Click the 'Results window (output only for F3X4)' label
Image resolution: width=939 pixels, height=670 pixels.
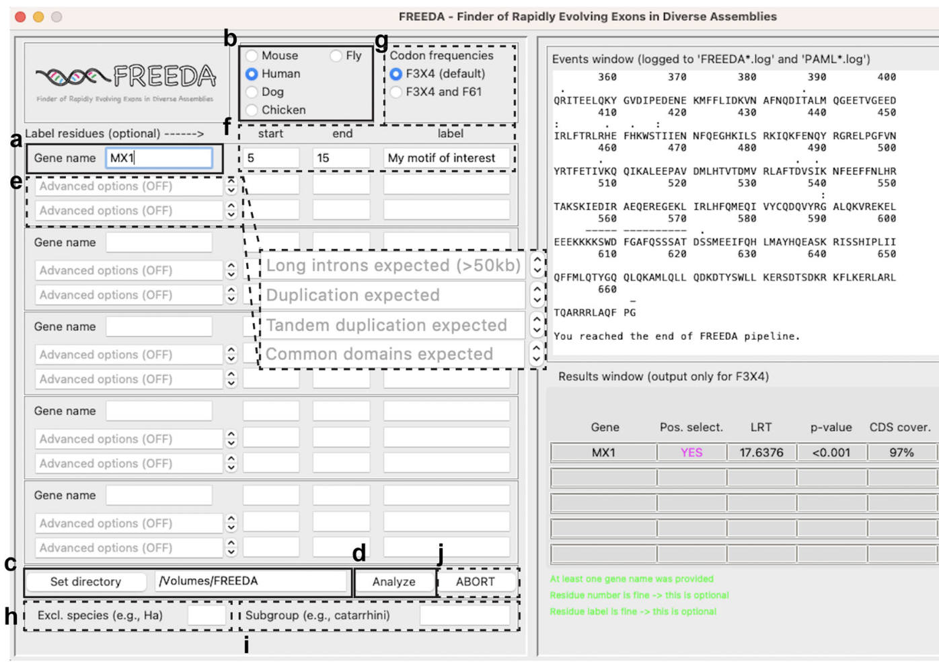(663, 377)
